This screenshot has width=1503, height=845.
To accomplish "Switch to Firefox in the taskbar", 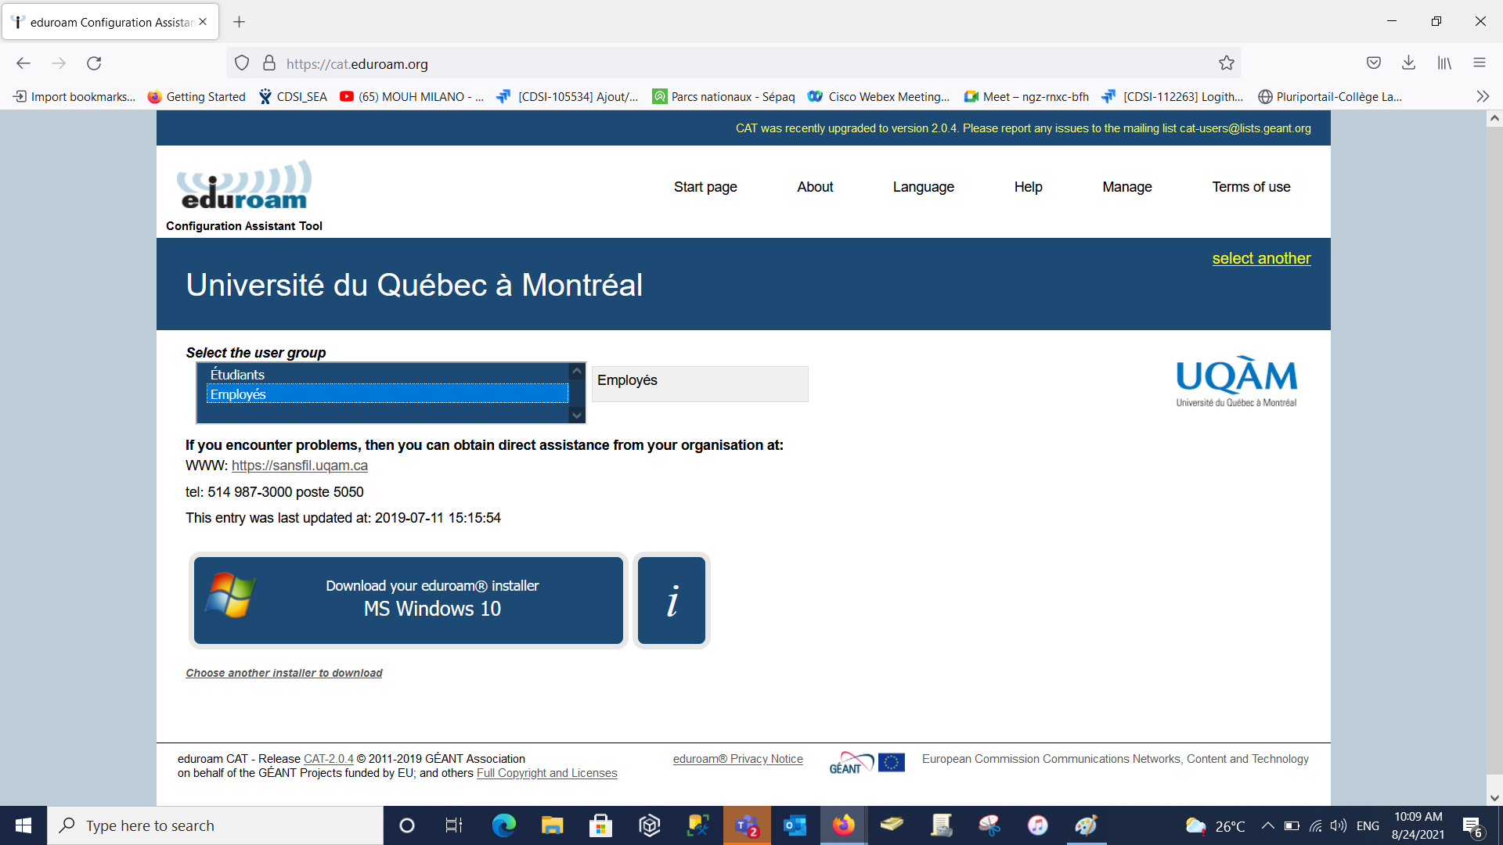I will coord(844,825).
